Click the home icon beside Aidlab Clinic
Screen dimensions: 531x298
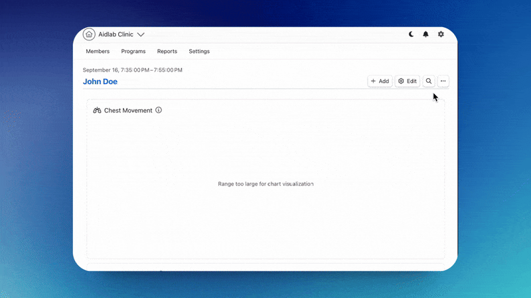click(89, 34)
